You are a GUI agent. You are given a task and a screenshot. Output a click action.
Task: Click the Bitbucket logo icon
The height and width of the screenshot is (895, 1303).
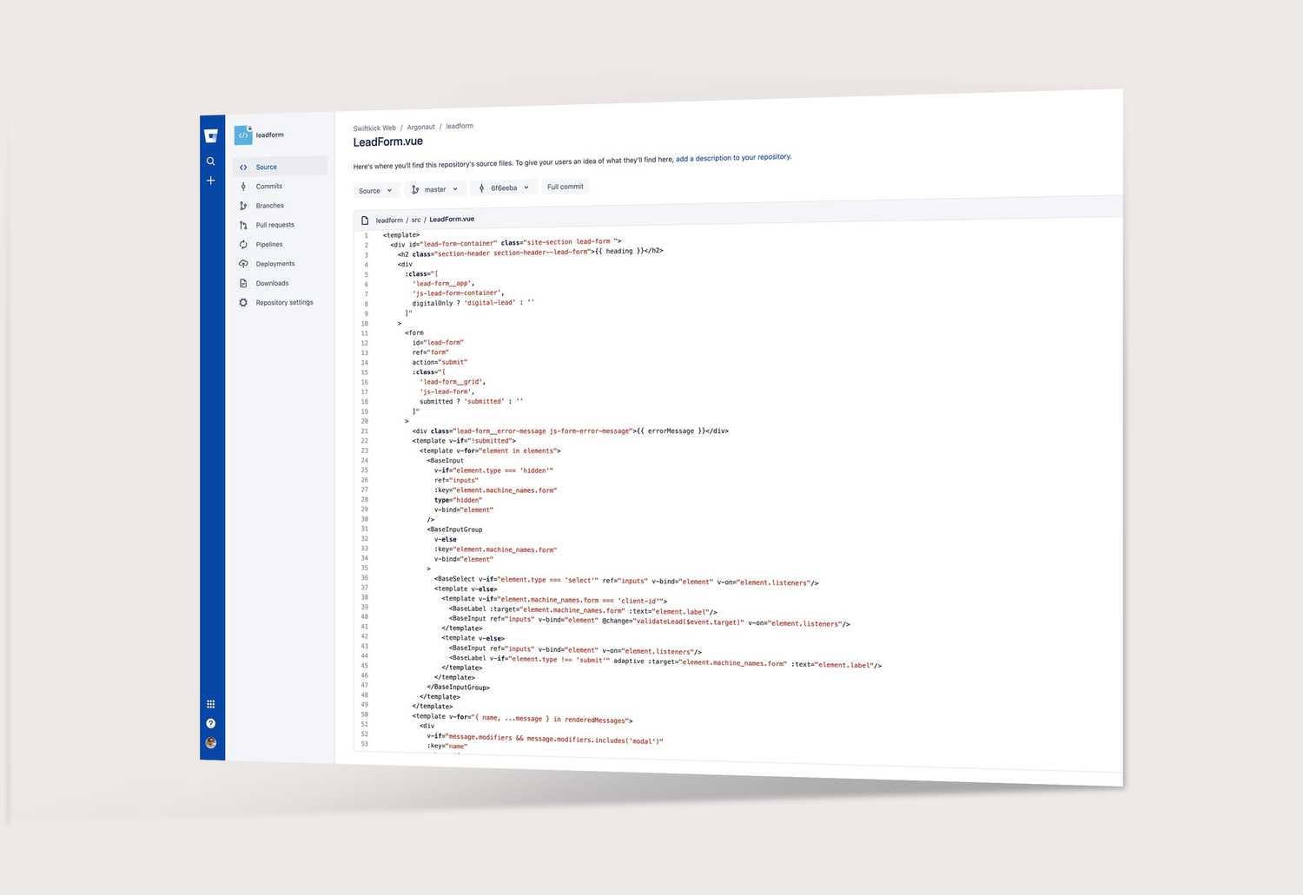coord(211,135)
